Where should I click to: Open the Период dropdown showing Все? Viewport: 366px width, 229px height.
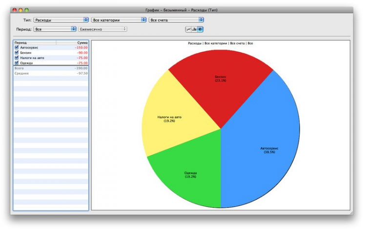55,29
